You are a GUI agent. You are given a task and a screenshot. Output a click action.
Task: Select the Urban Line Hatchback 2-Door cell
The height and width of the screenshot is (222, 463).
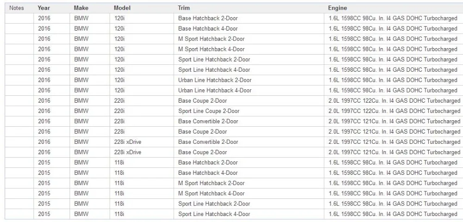point(249,80)
